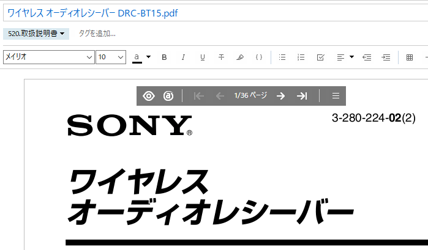Open the PDF viewer hamburger menu
428x250 pixels.
pyautogui.click(x=336, y=96)
